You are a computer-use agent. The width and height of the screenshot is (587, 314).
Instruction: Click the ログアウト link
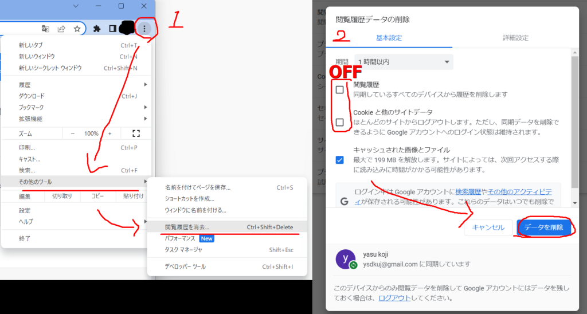[x=393, y=299]
